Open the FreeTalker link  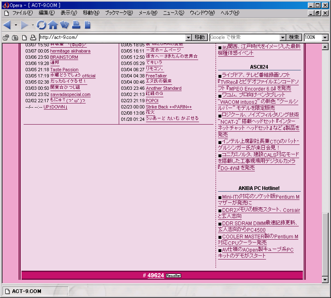pos(156,76)
